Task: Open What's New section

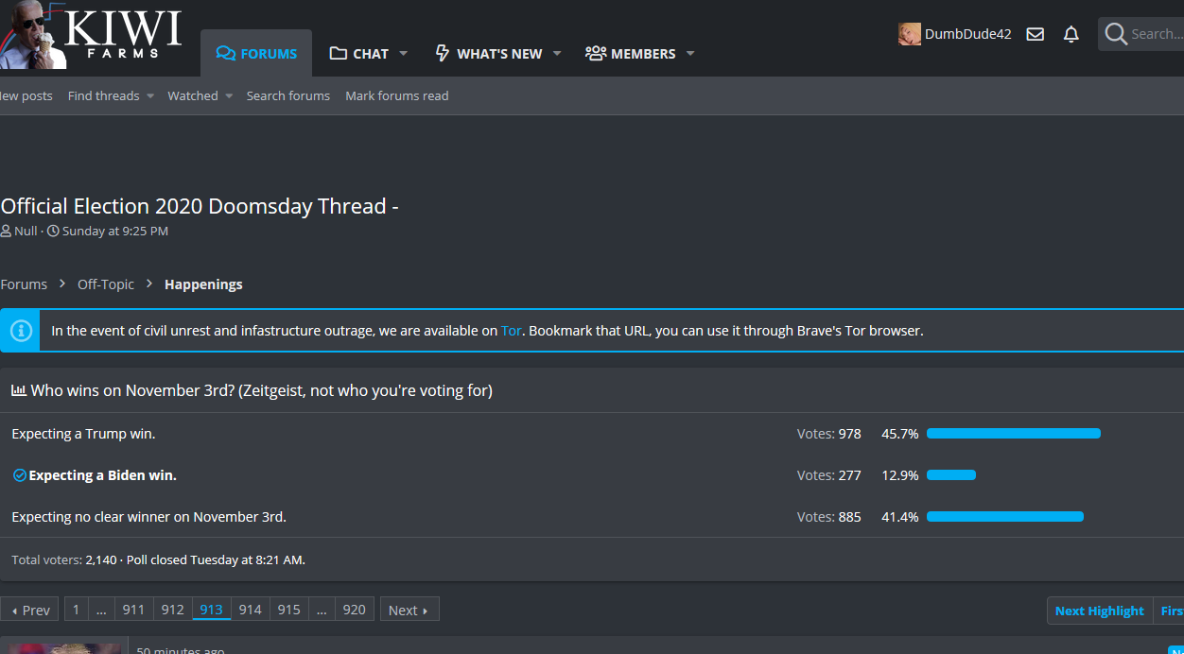Action: pyautogui.click(x=488, y=54)
